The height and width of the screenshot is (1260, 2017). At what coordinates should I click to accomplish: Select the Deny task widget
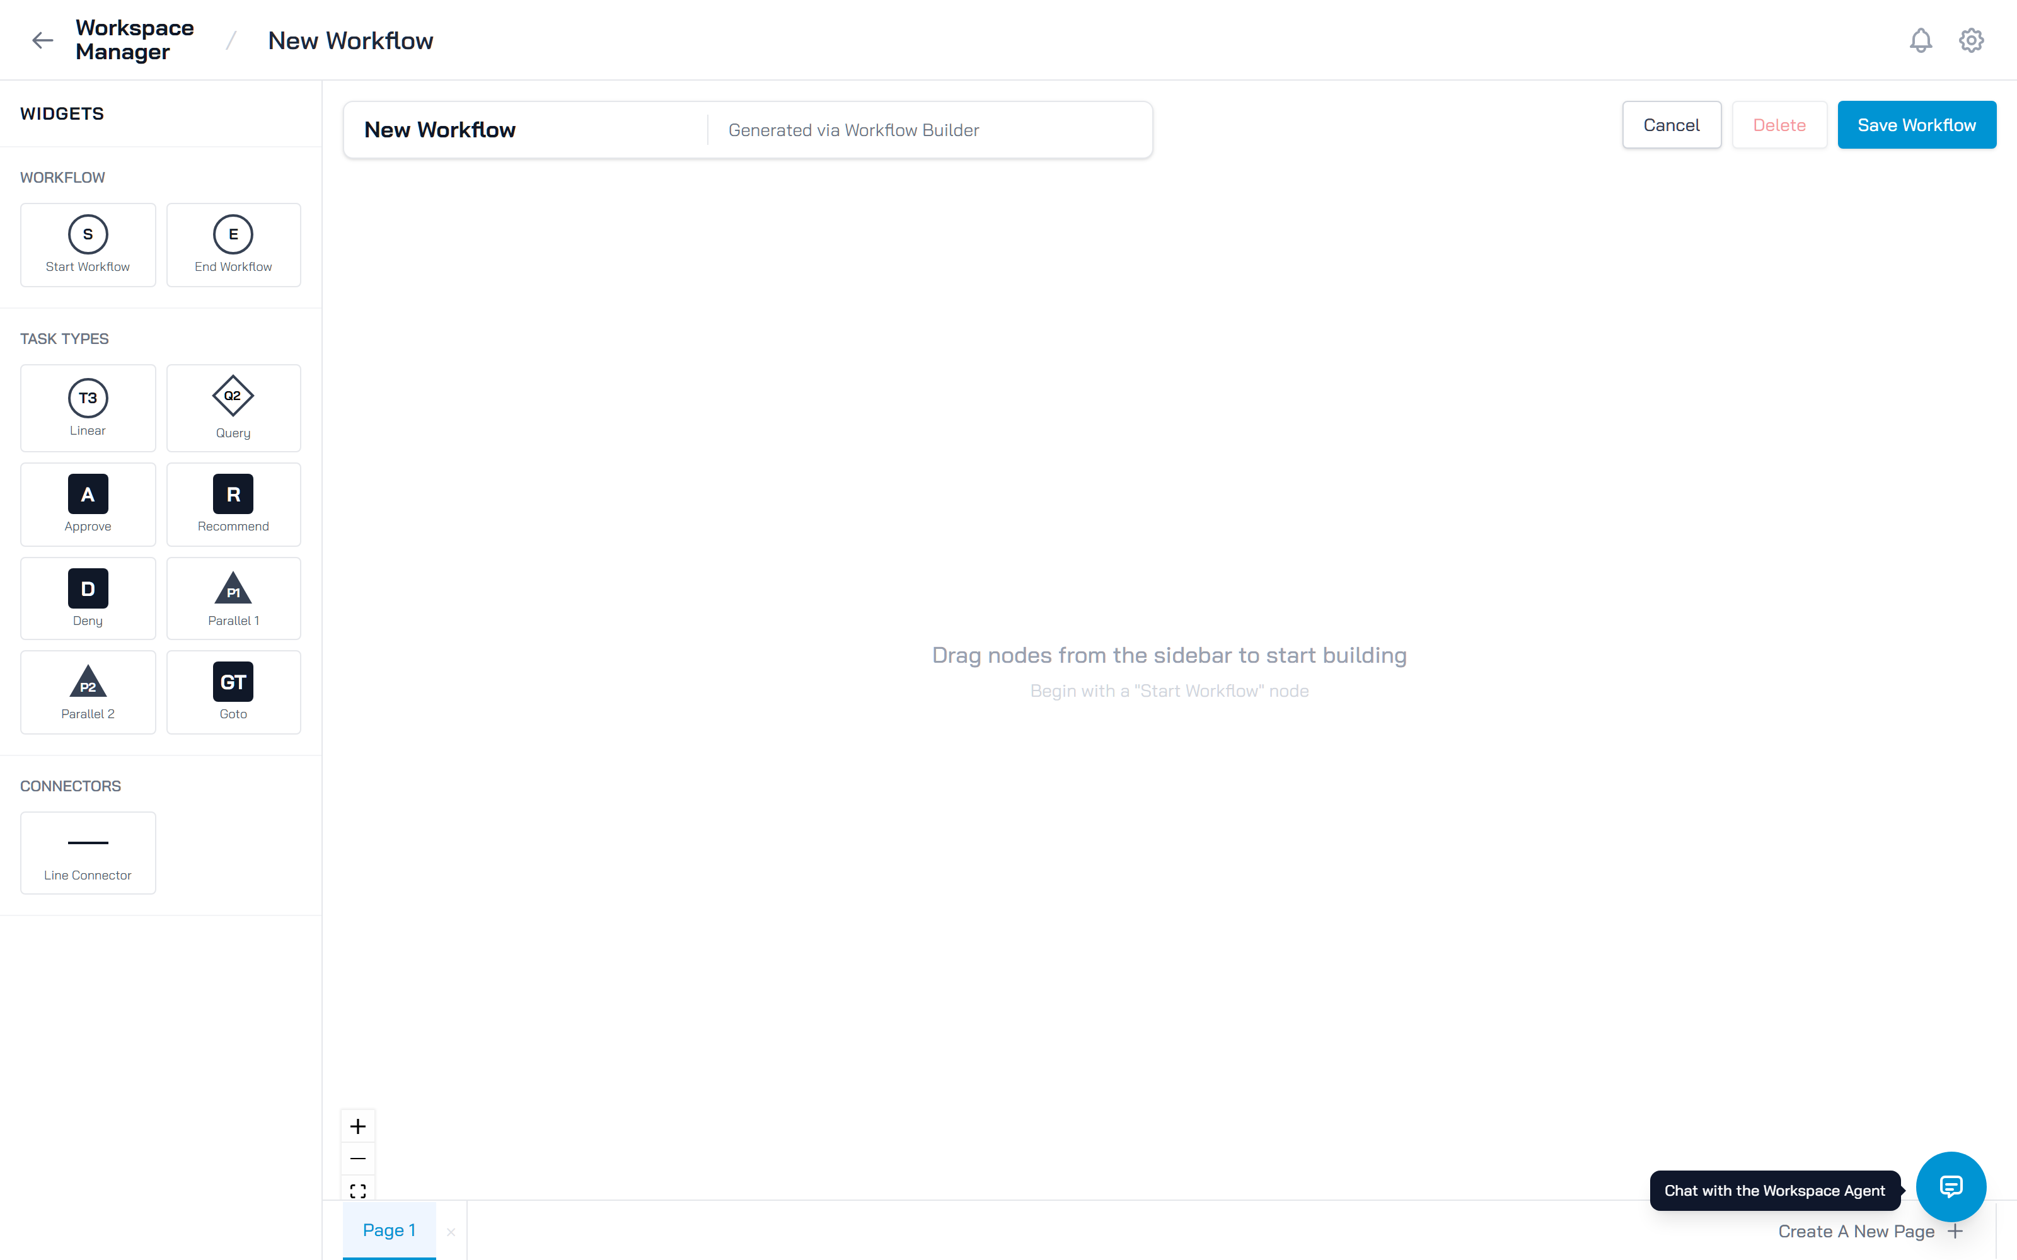88,598
